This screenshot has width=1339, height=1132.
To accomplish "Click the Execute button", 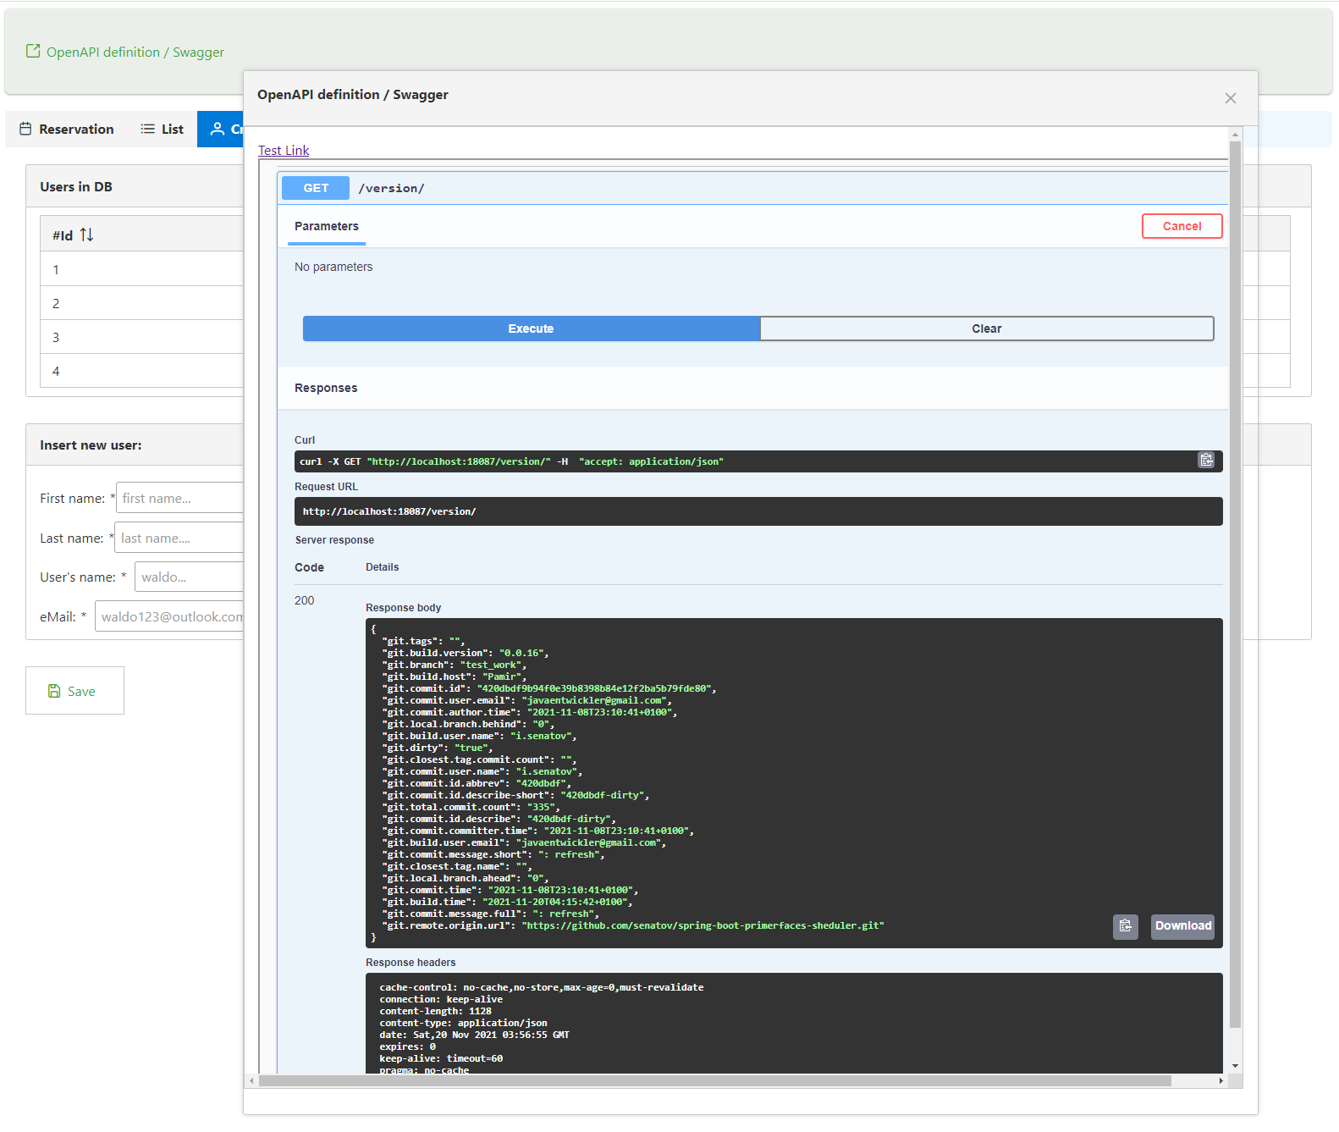I will [x=531, y=329].
